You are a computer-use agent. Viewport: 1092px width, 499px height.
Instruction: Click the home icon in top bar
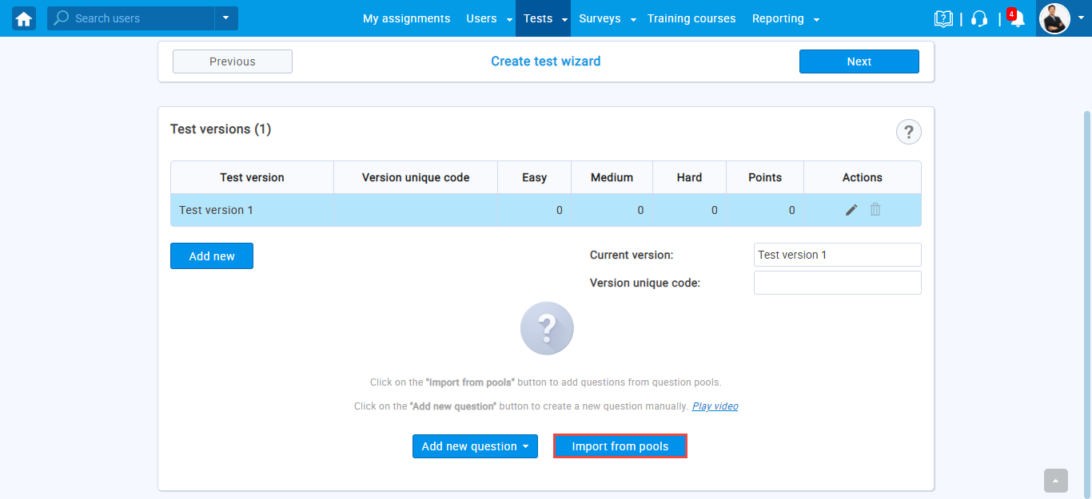[x=24, y=18]
